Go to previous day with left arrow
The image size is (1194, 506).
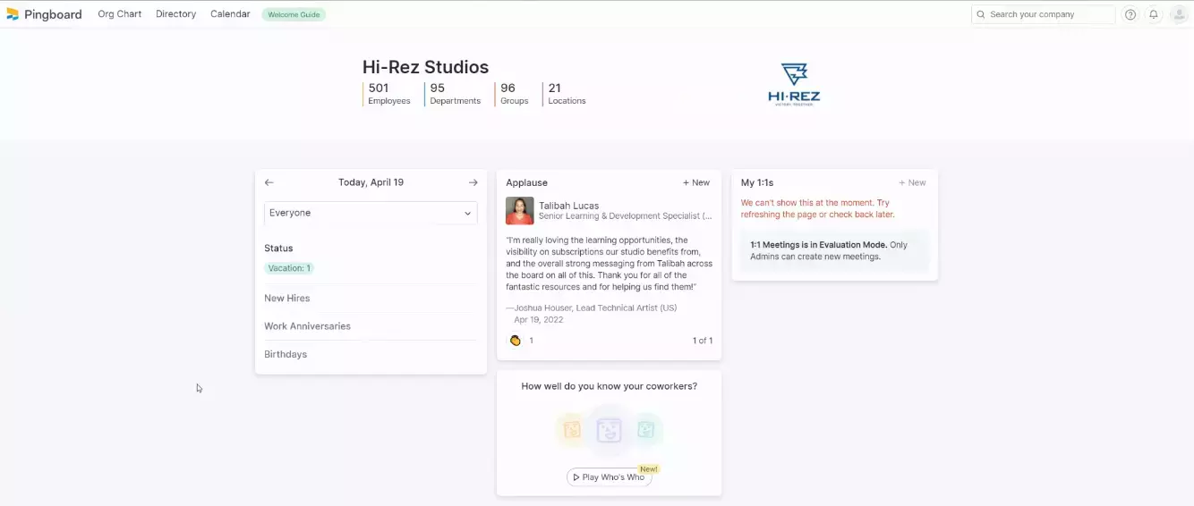[269, 182]
